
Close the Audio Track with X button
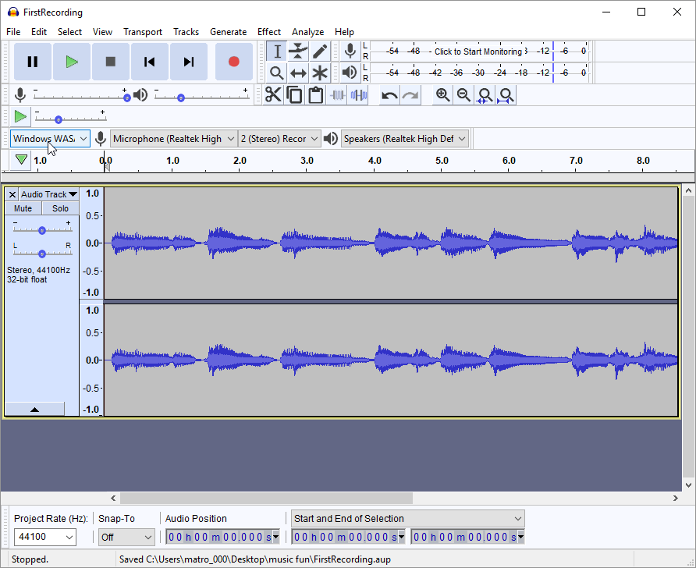click(x=12, y=194)
